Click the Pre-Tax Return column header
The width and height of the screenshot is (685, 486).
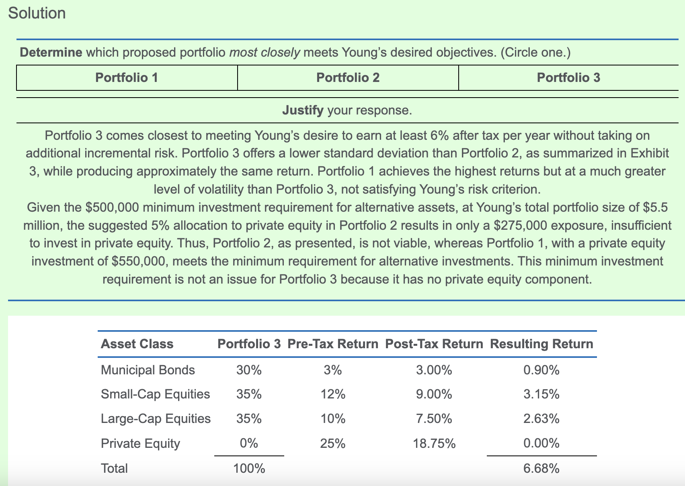click(333, 344)
